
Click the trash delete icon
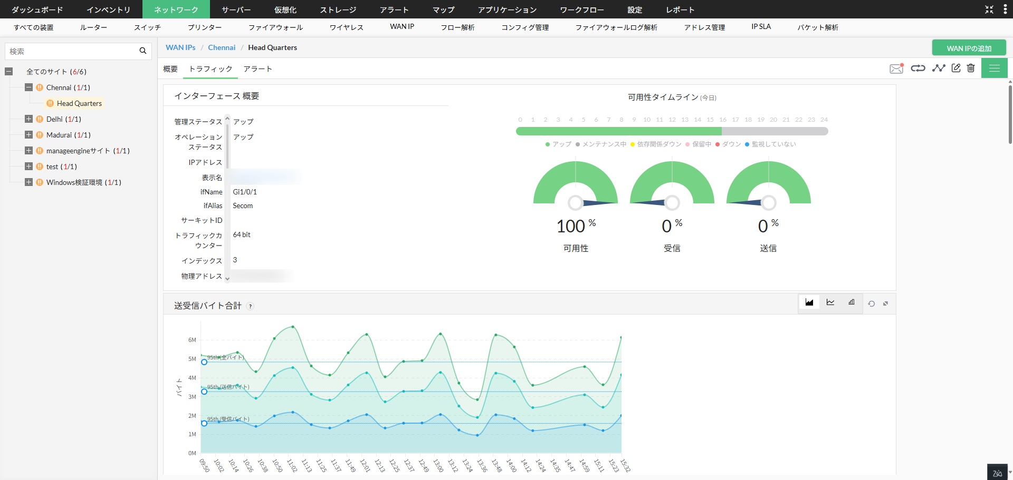(x=971, y=68)
